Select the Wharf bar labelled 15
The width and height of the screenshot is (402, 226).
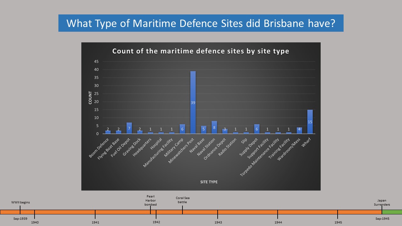pyautogui.click(x=310, y=122)
